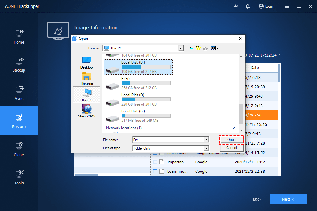Click the Back button
Screen dimensions: 317x211
pos(257,199)
